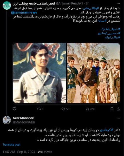Open left portrait photo of young soldier
The image size is (124, 156).
pos(40,73)
